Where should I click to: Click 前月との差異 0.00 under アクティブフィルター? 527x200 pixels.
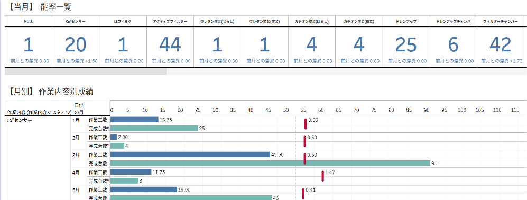(x=171, y=61)
